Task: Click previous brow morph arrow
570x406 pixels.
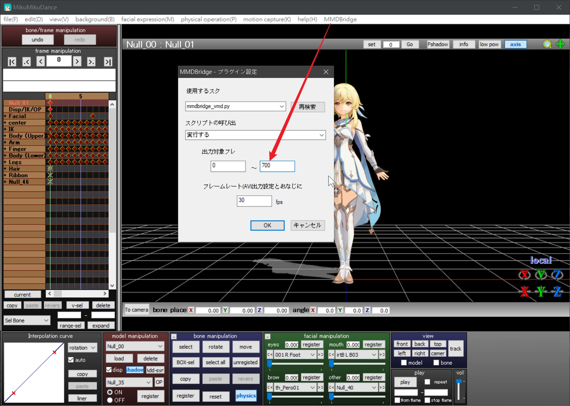Action: pos(270,387)
